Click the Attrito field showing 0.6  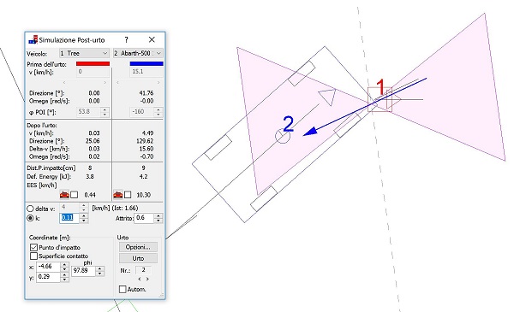144,218
